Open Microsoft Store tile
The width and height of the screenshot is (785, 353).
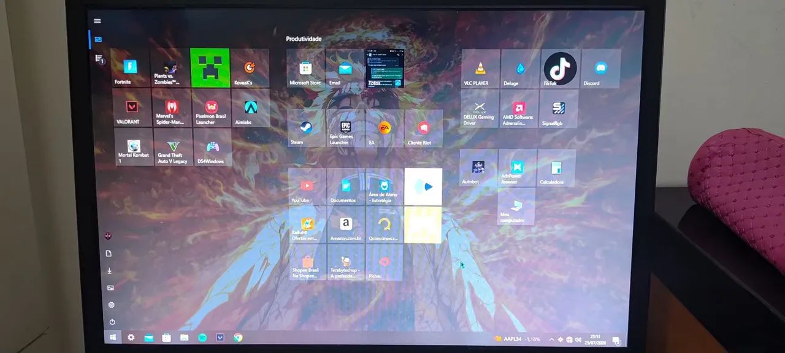tap(305, 68)
